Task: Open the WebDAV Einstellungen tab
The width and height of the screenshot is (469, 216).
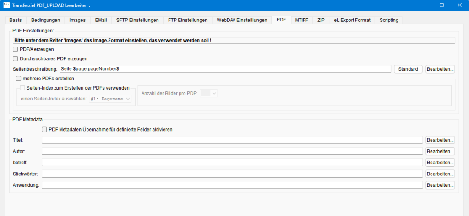Action: click(242, 20)
